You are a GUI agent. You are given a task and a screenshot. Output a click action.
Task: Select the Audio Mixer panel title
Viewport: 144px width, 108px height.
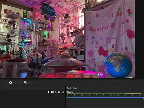[72, 88]
